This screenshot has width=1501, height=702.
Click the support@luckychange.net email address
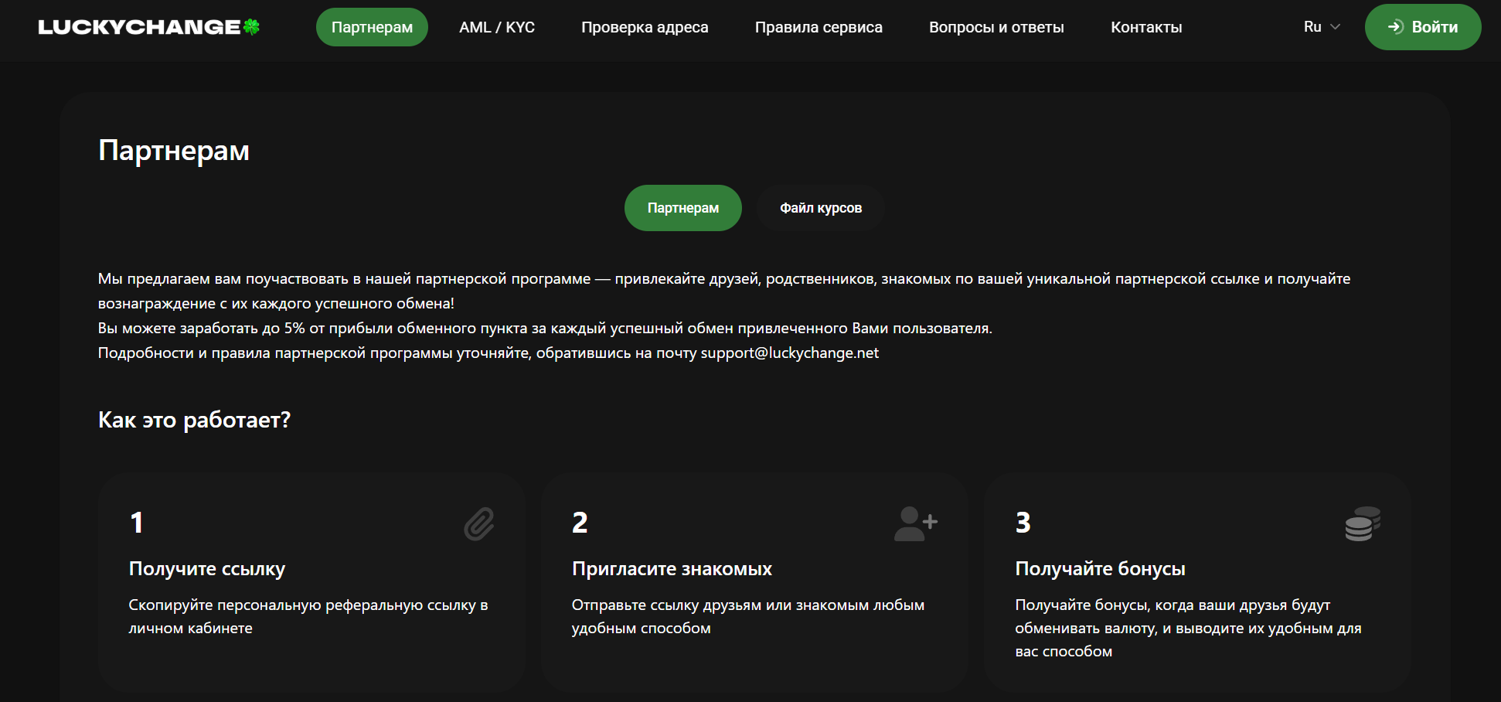click(x=790, y=353)
